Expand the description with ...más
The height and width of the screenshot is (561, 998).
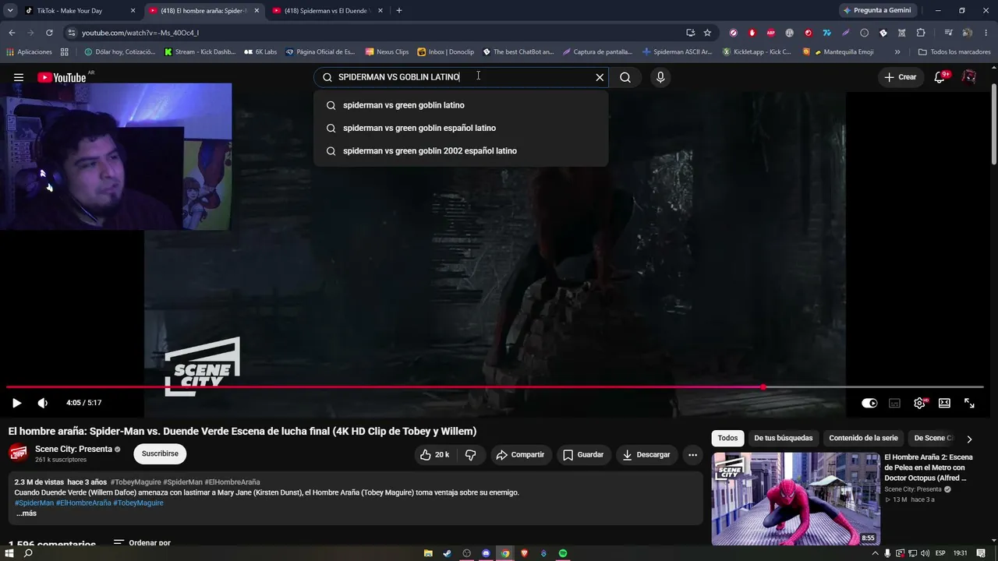coord(26,513)
